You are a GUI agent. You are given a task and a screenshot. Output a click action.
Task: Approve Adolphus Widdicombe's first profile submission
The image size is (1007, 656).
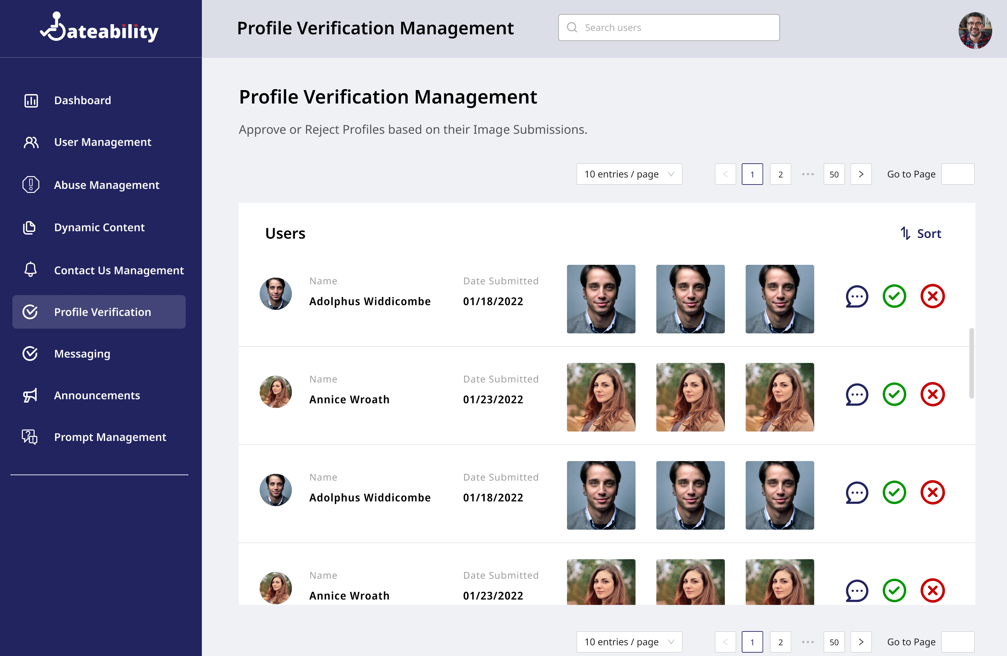[894, 296]
